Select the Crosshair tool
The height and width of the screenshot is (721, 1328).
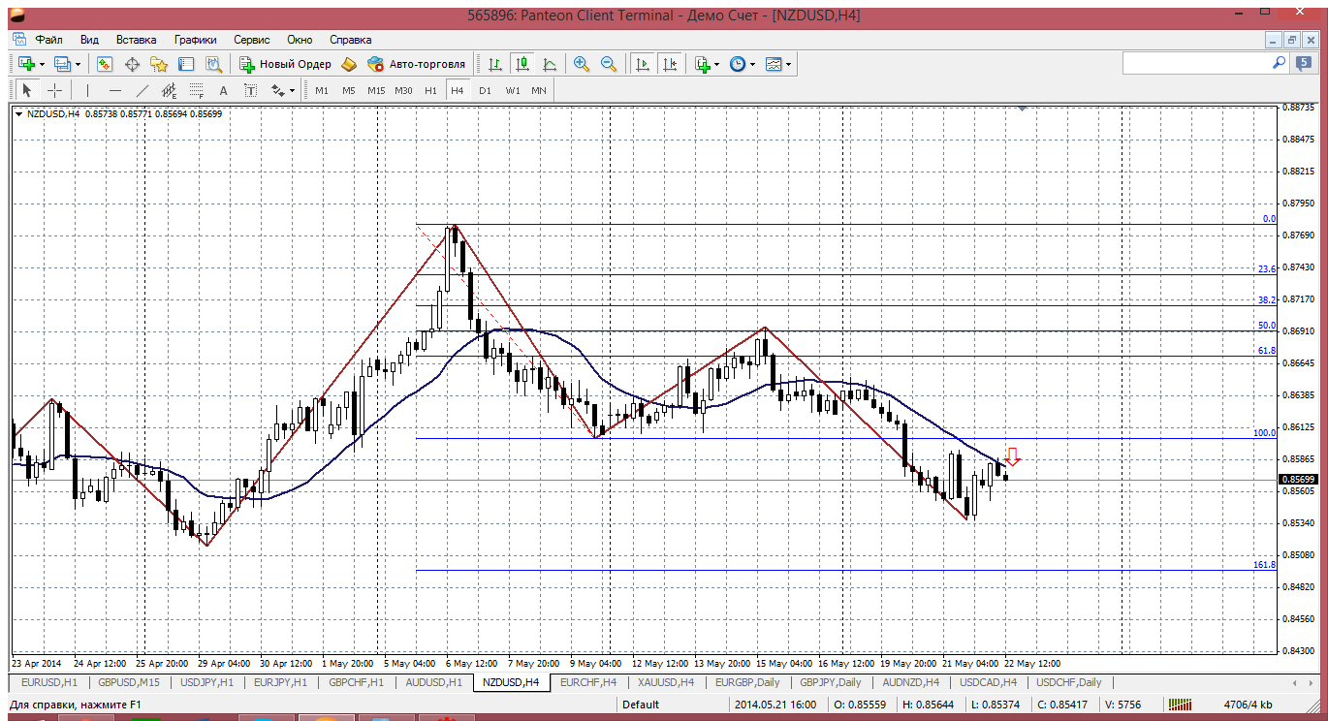tap(55, 90)
